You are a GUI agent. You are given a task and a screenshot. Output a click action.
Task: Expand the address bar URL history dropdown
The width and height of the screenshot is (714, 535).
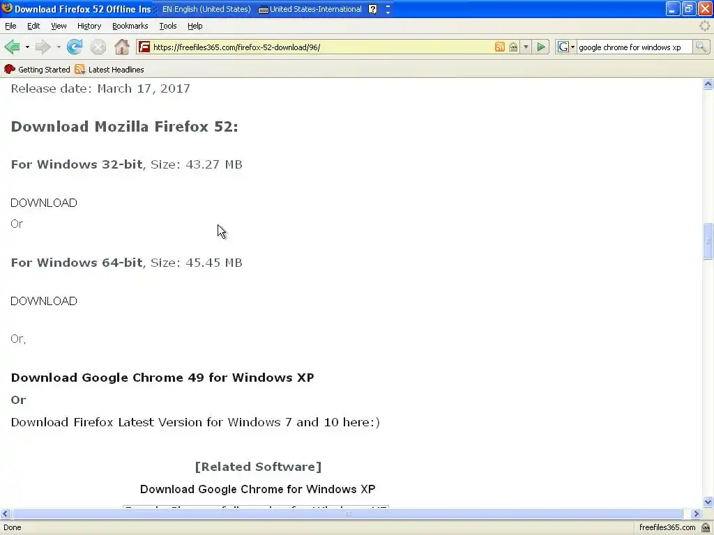(526, 47)
